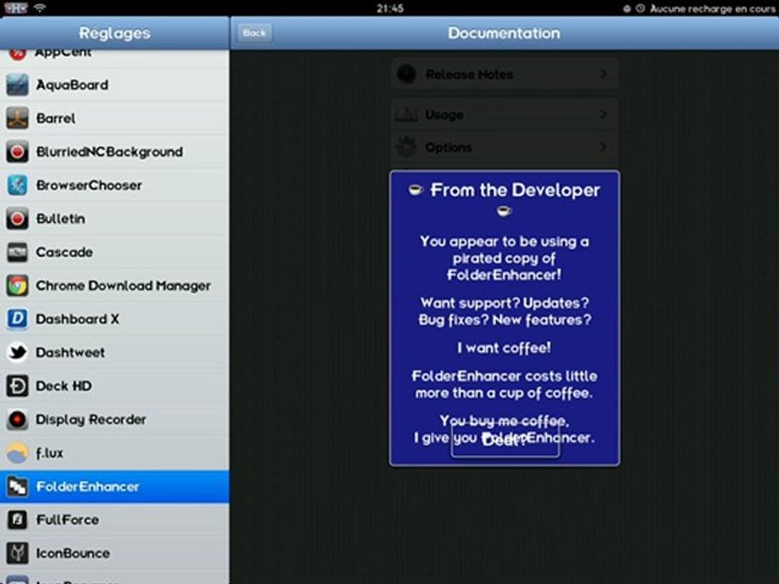The image size is (779, 584).
Task: Open the Release Notes row
Action: coord(504,74)
